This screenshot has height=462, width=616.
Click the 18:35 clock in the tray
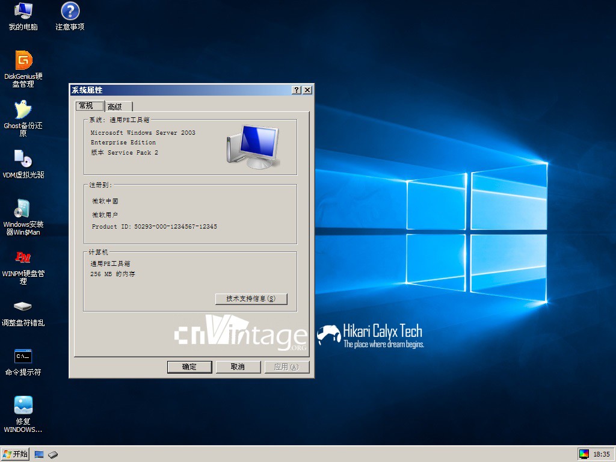[602, 454]
